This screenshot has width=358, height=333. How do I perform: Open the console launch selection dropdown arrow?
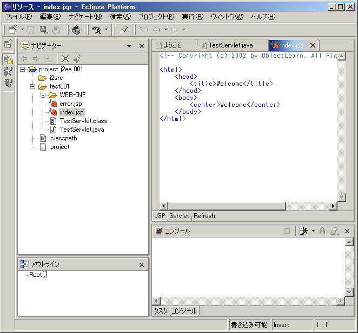click(313, 231)
